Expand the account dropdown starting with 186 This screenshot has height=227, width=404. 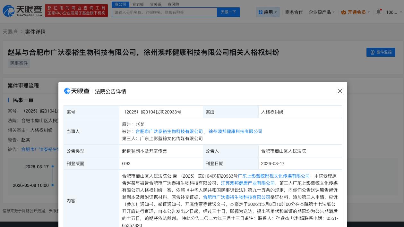tap(392, 12)
